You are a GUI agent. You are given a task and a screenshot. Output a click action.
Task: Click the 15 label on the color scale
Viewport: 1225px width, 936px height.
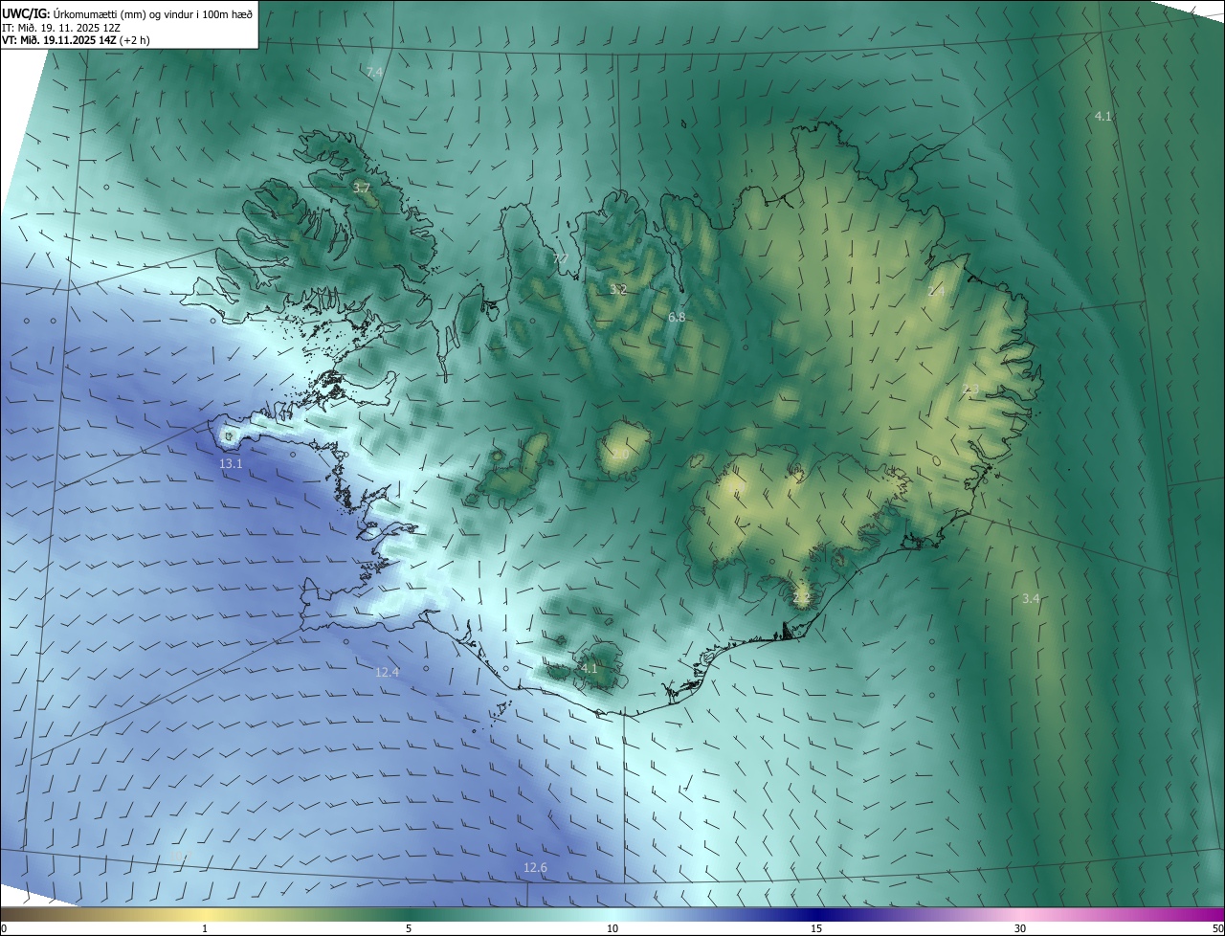[816, 928]
